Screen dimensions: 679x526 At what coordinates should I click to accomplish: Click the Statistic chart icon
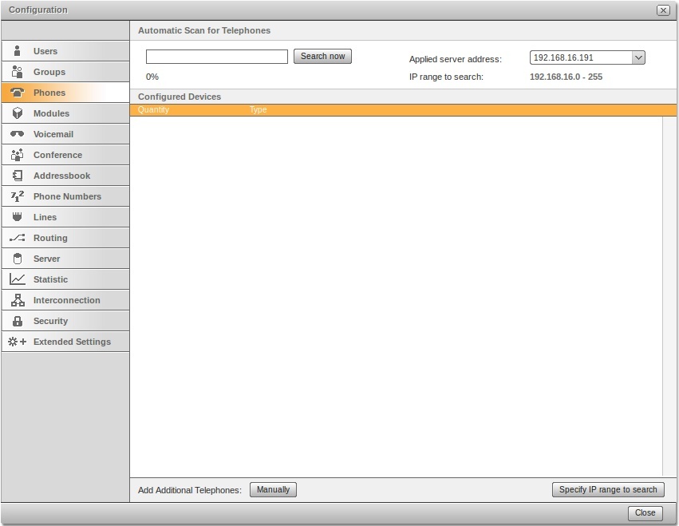point(18,279)
